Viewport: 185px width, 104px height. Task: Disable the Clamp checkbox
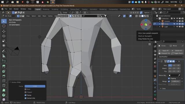click(25, 95)
